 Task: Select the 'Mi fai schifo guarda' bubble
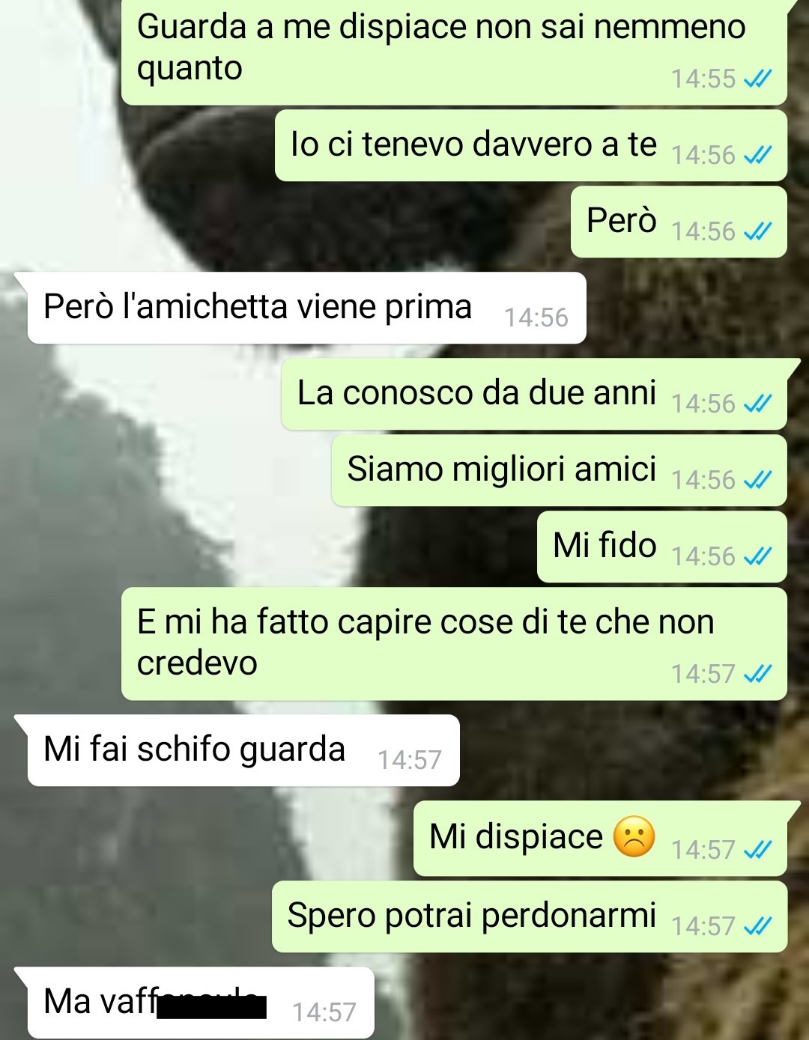click(x=243, y=750)
